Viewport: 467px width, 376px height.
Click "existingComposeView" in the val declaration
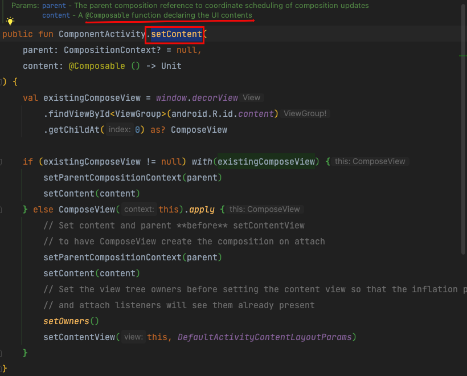pos(92,98)
